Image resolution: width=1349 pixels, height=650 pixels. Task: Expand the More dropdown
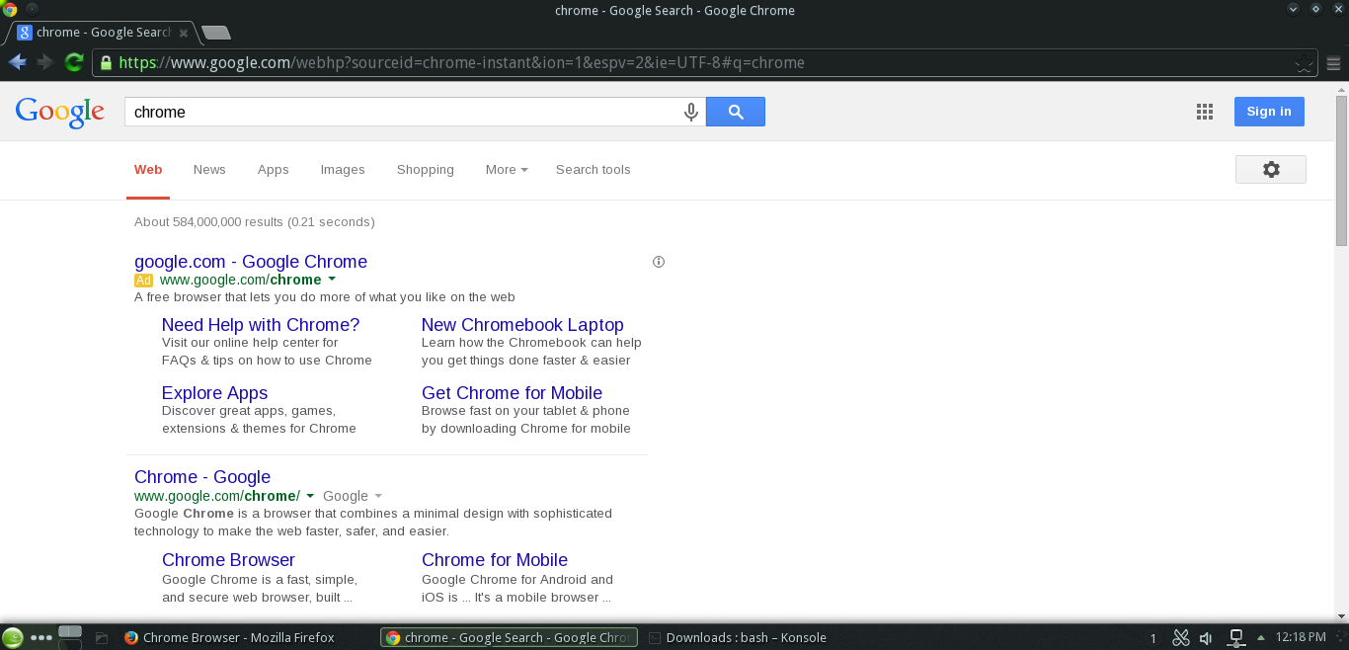tap(507, 170)
